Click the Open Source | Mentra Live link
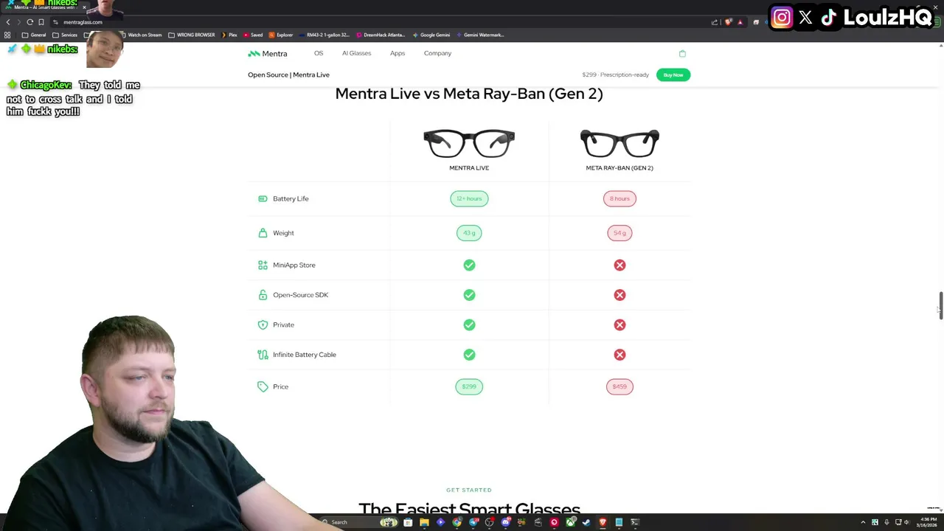This screenshot has width=944, height=531. (x=288, y=74)
